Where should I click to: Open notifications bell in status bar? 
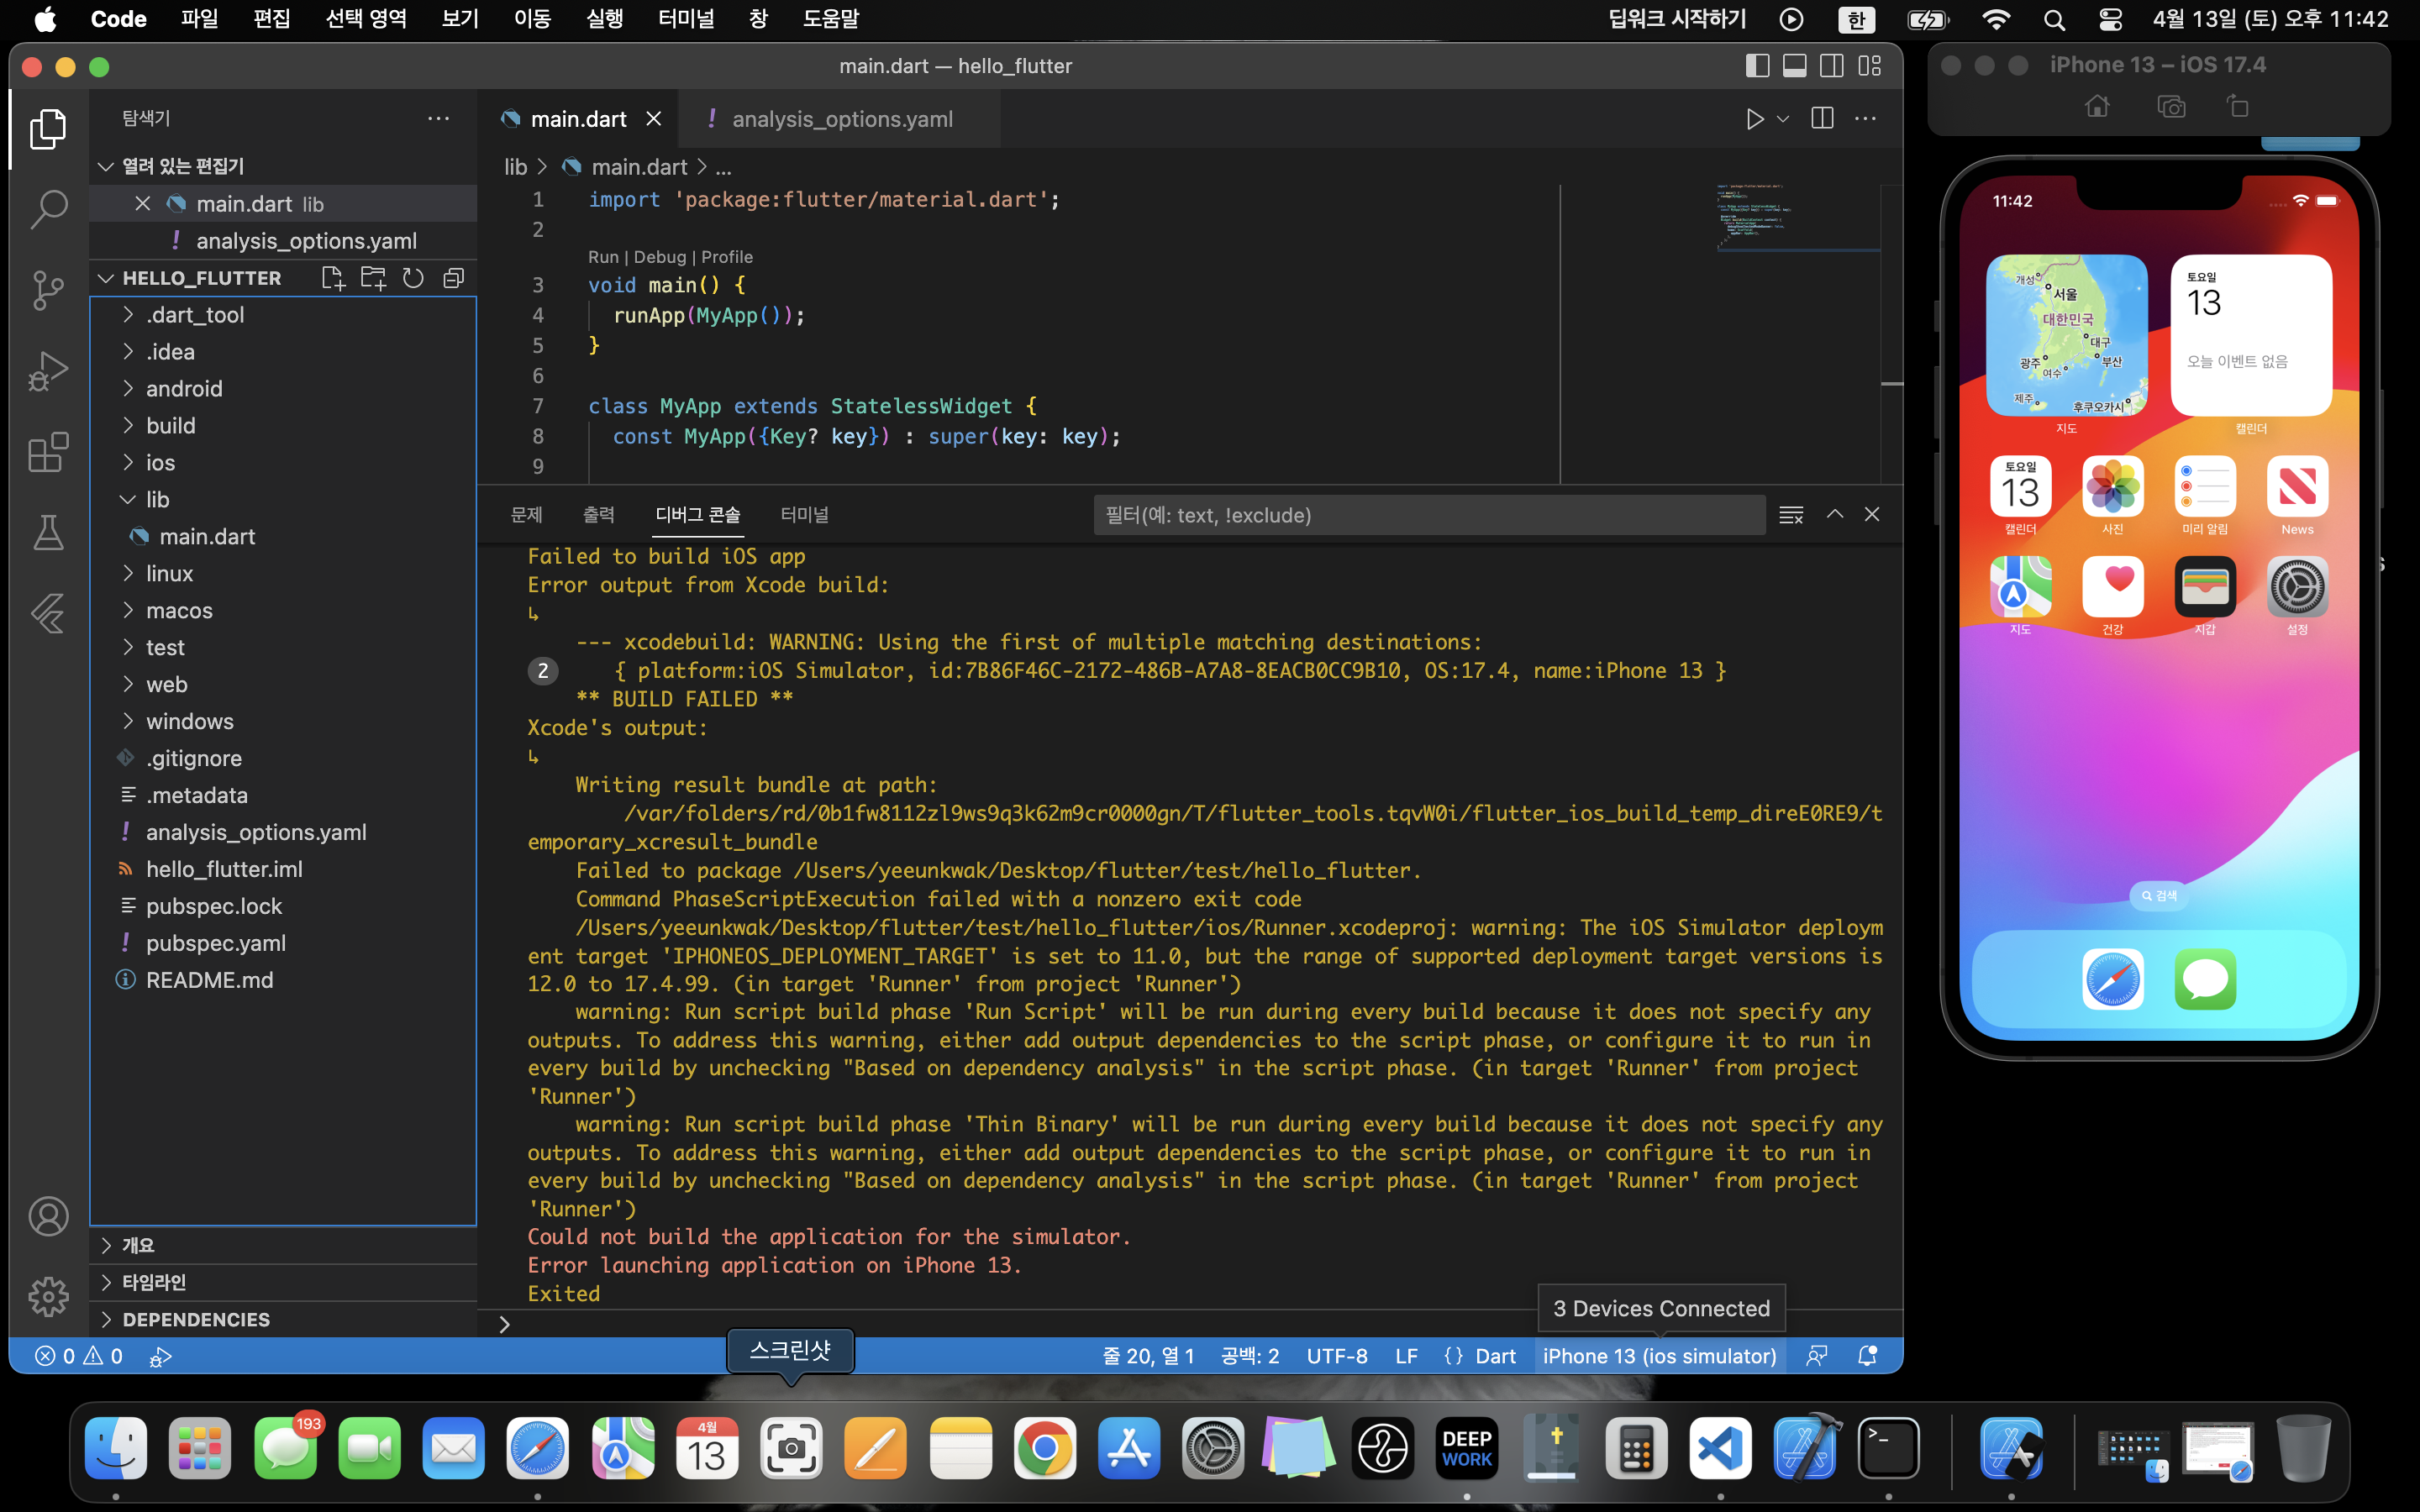click(1867, 1356)
